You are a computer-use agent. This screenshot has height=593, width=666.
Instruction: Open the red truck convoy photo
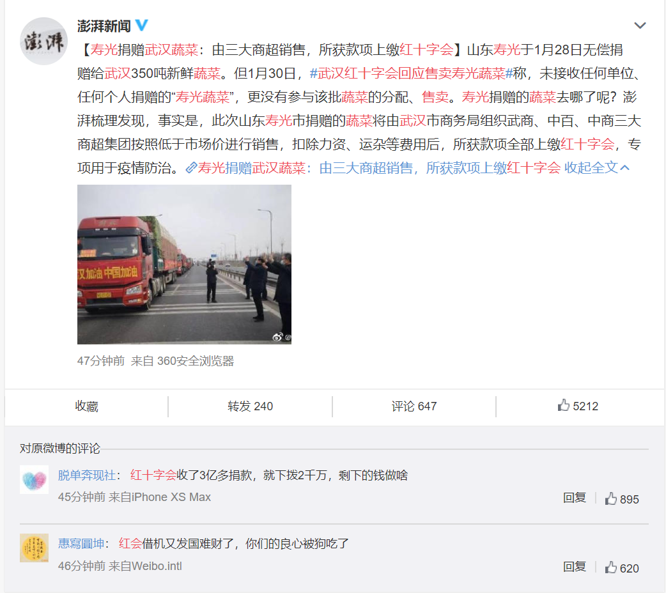[x=184, y=264]
